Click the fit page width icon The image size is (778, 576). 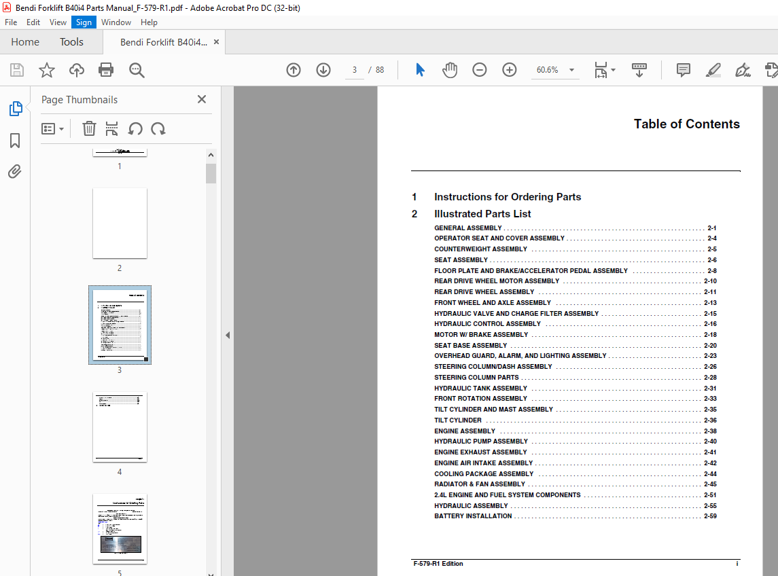tap(601, 70)
